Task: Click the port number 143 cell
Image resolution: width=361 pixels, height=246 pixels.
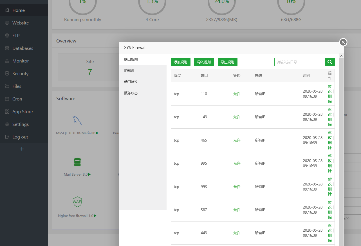Action: pos(204,117)
